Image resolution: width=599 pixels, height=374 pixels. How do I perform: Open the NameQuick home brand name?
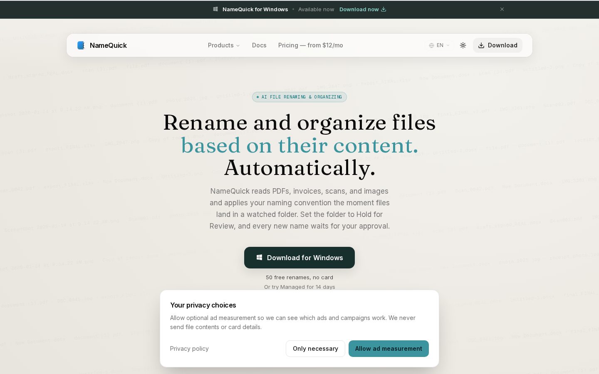pyautogui.click(x=108, y=45)
